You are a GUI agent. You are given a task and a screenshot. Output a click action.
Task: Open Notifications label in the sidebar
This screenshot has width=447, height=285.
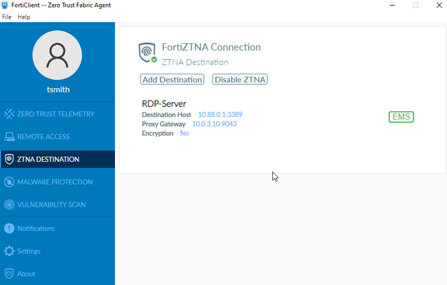tap(36, 229)
